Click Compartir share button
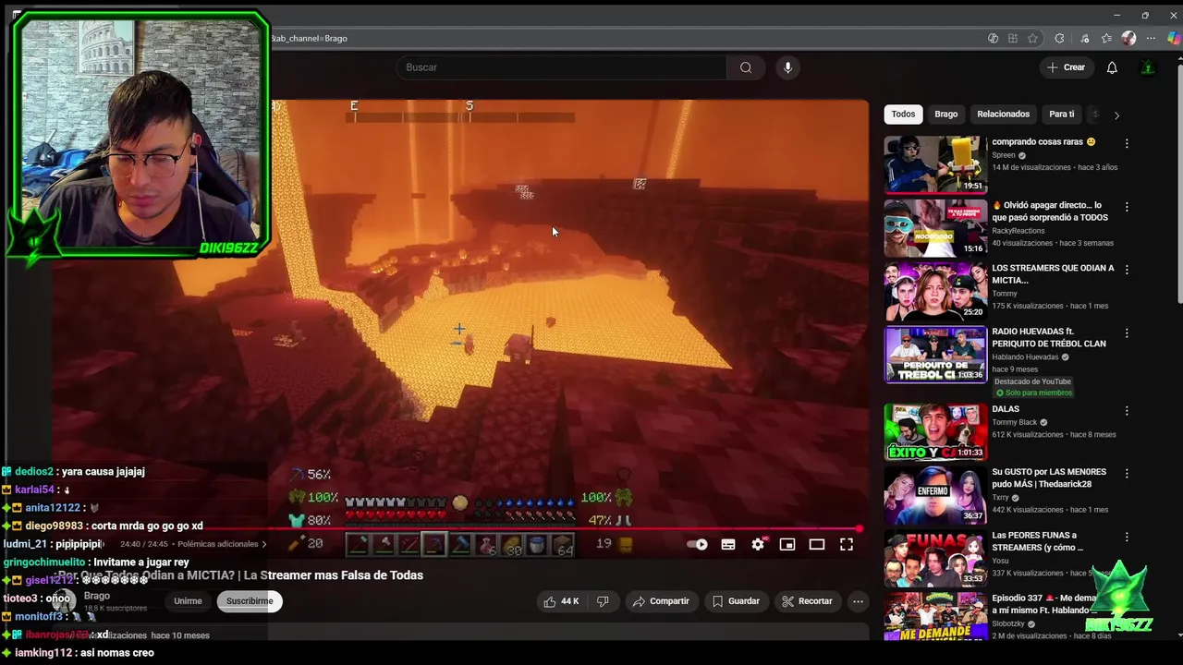The image size is (1183, 665). click(661, 601)
